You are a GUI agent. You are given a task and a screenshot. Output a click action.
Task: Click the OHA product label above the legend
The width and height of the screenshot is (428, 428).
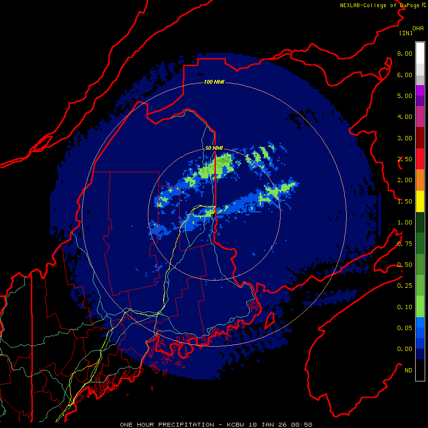point(418,29)
